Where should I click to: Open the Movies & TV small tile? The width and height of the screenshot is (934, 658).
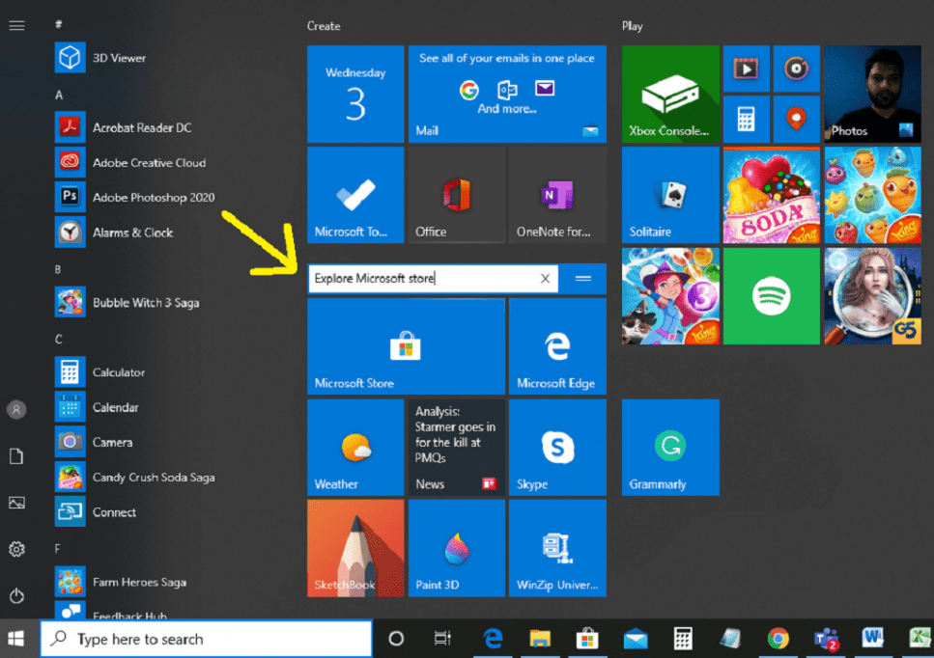[x=747, y=69]
